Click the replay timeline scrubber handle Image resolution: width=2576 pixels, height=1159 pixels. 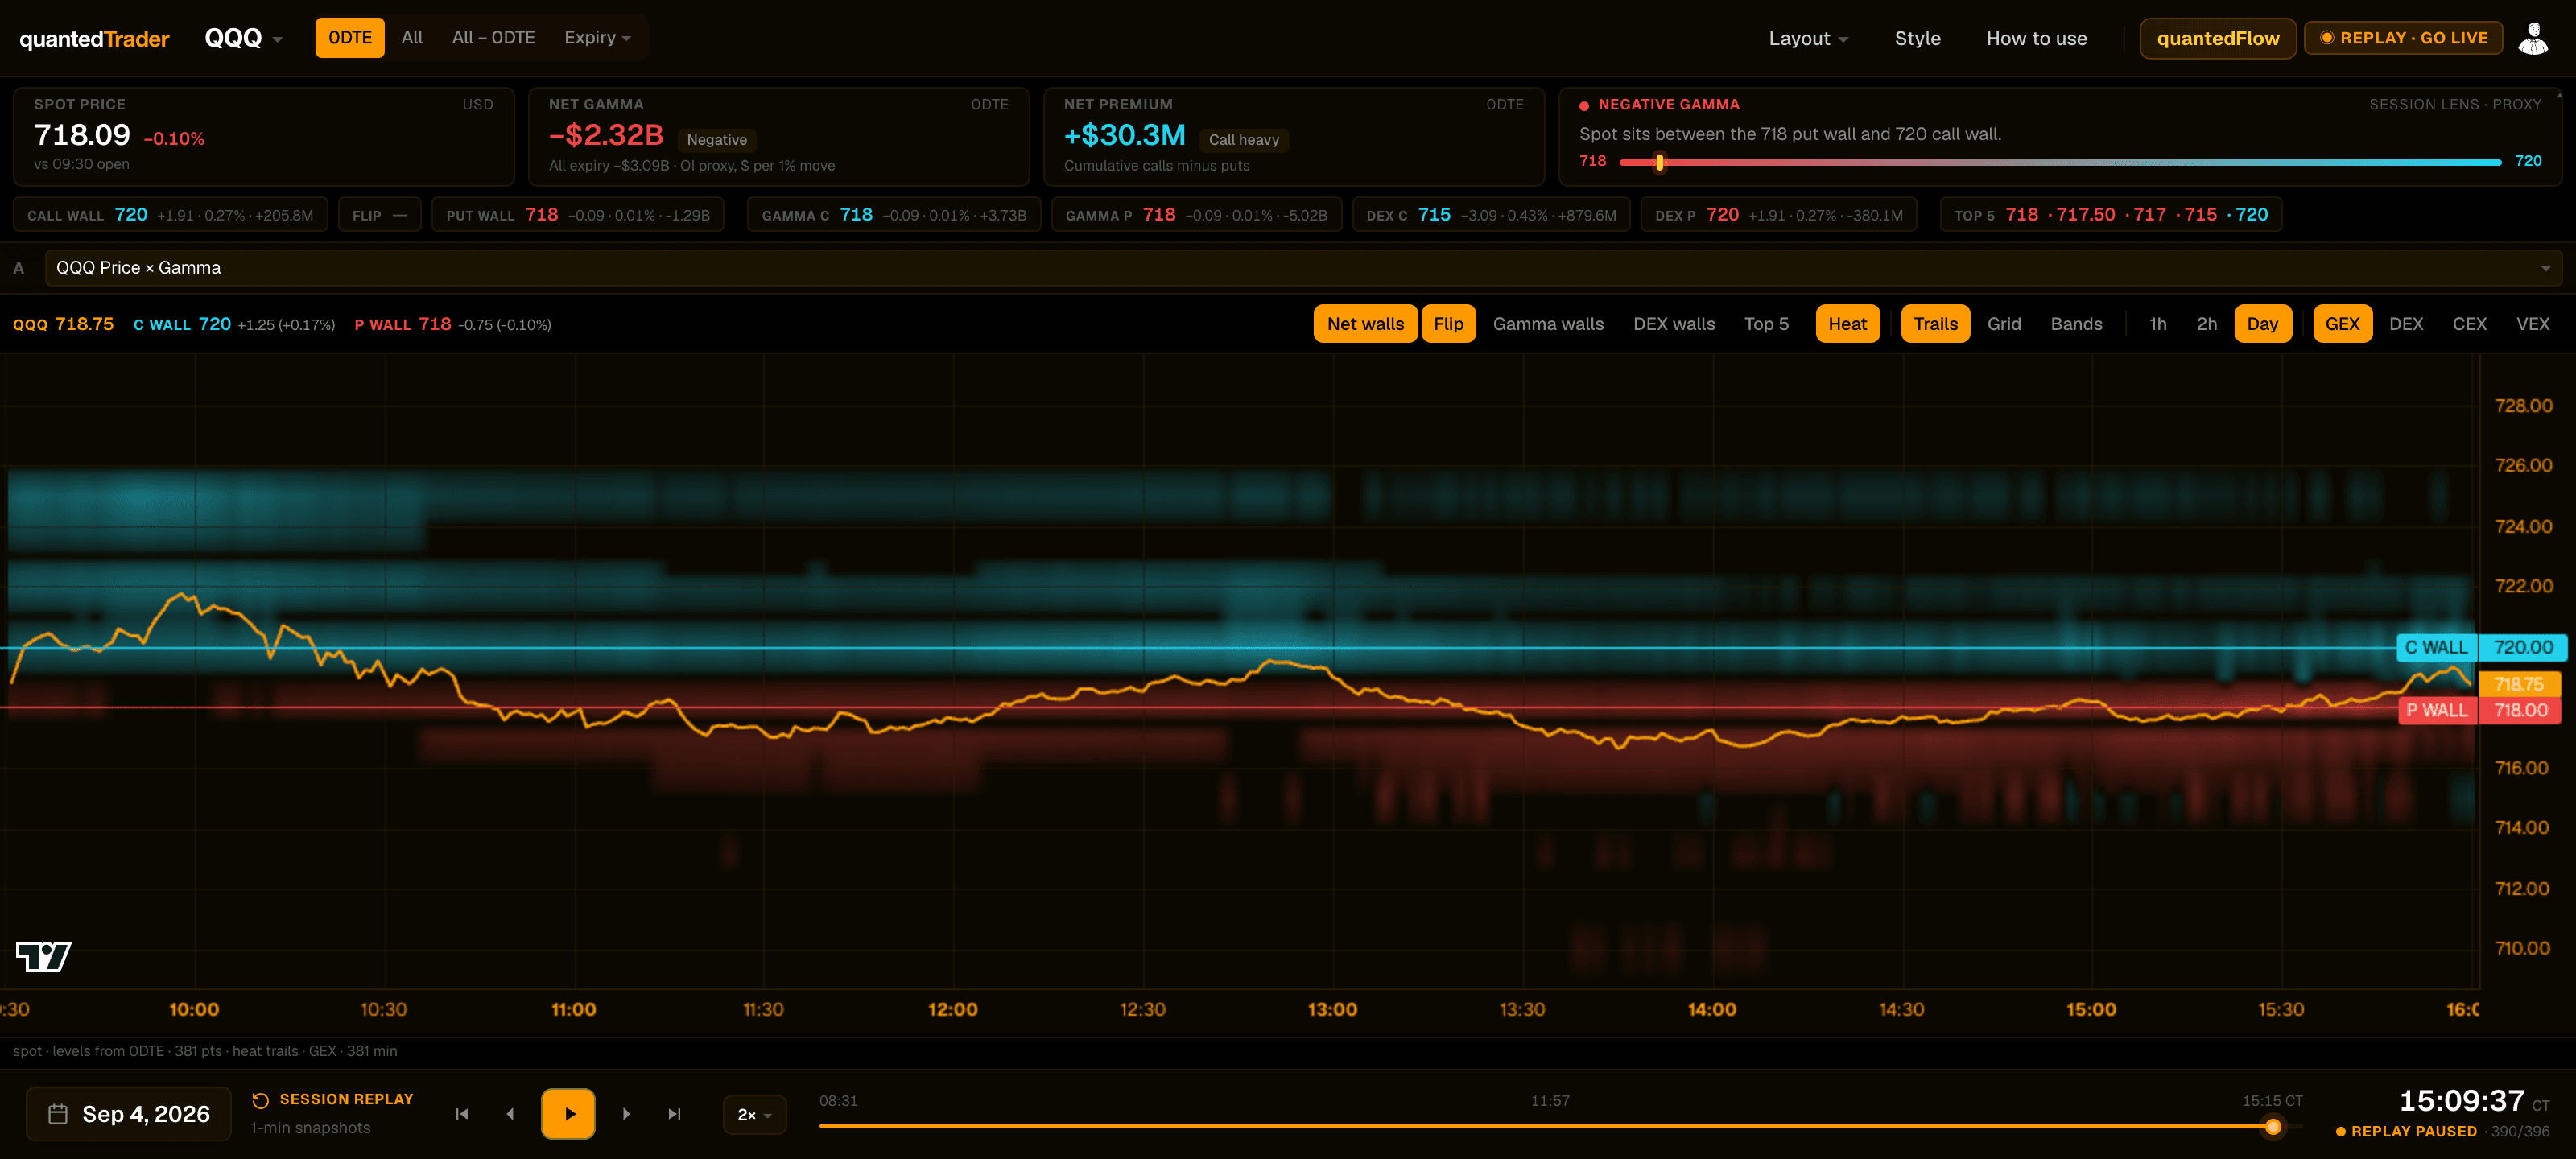tap(2273, 1127)
